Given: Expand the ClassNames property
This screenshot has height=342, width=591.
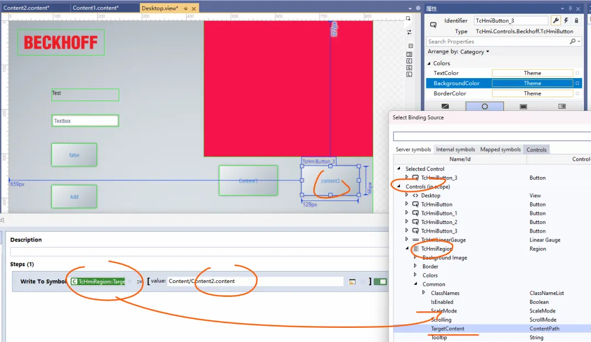Looking at the screenshot, I should click(x=424, y=293).
